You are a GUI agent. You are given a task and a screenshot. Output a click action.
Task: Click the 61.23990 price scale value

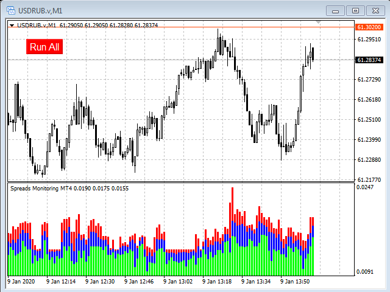[x=369, y=140]
